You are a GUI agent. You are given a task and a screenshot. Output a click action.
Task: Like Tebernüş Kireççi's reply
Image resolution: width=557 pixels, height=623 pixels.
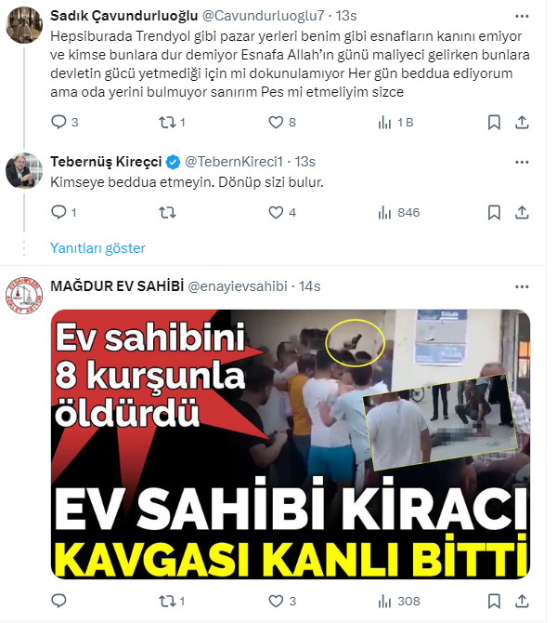[281, 213]
